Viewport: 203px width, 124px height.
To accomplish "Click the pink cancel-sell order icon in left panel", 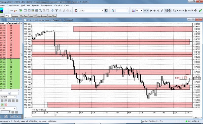I will point(6,104).
